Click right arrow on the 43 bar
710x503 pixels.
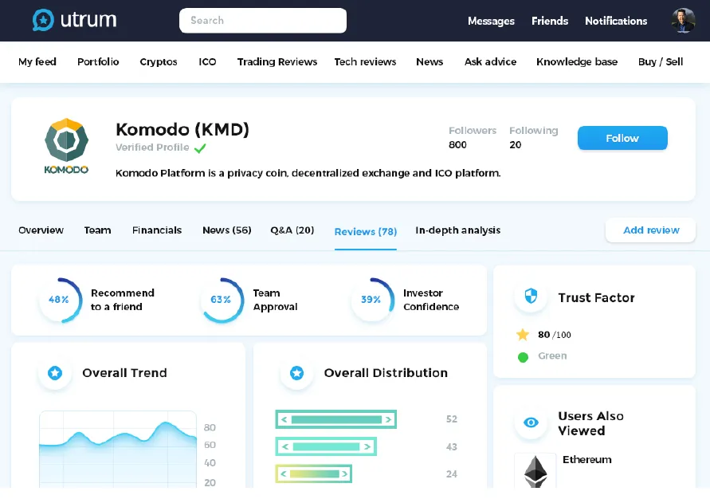coord(367,447)
